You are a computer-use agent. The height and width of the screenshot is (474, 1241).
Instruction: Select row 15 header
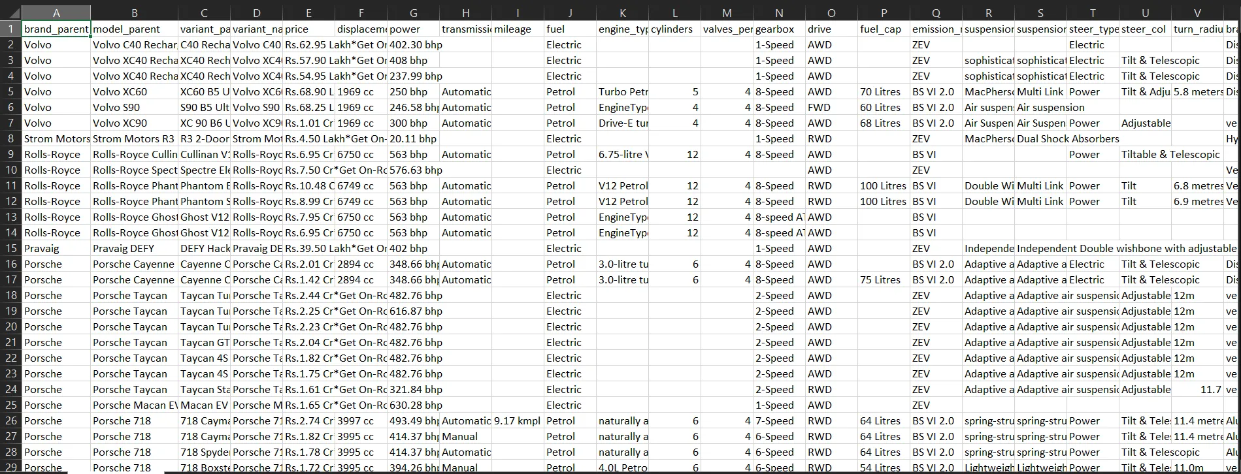click(x=10, y=248)
